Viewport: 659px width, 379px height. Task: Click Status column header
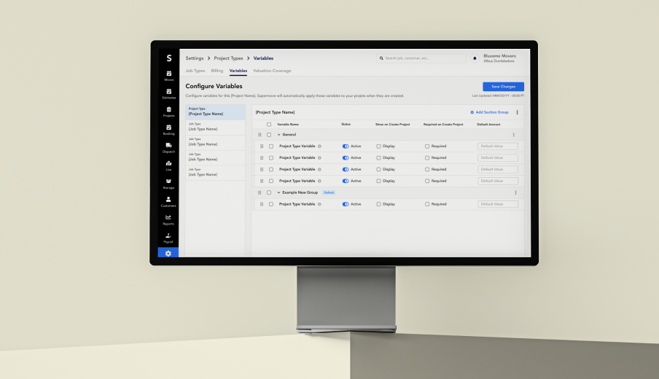[346, 125]
